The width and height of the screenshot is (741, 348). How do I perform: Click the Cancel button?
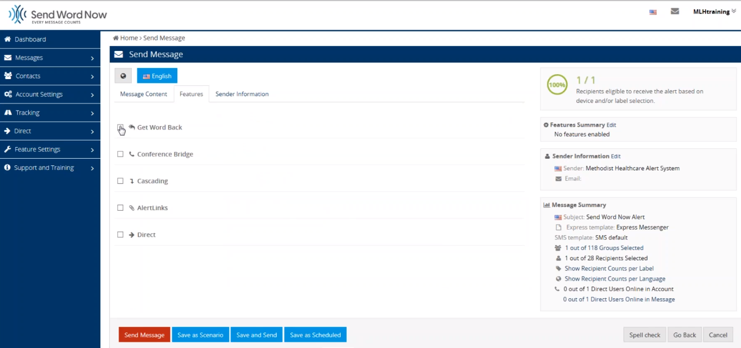(x=718, y=335)
